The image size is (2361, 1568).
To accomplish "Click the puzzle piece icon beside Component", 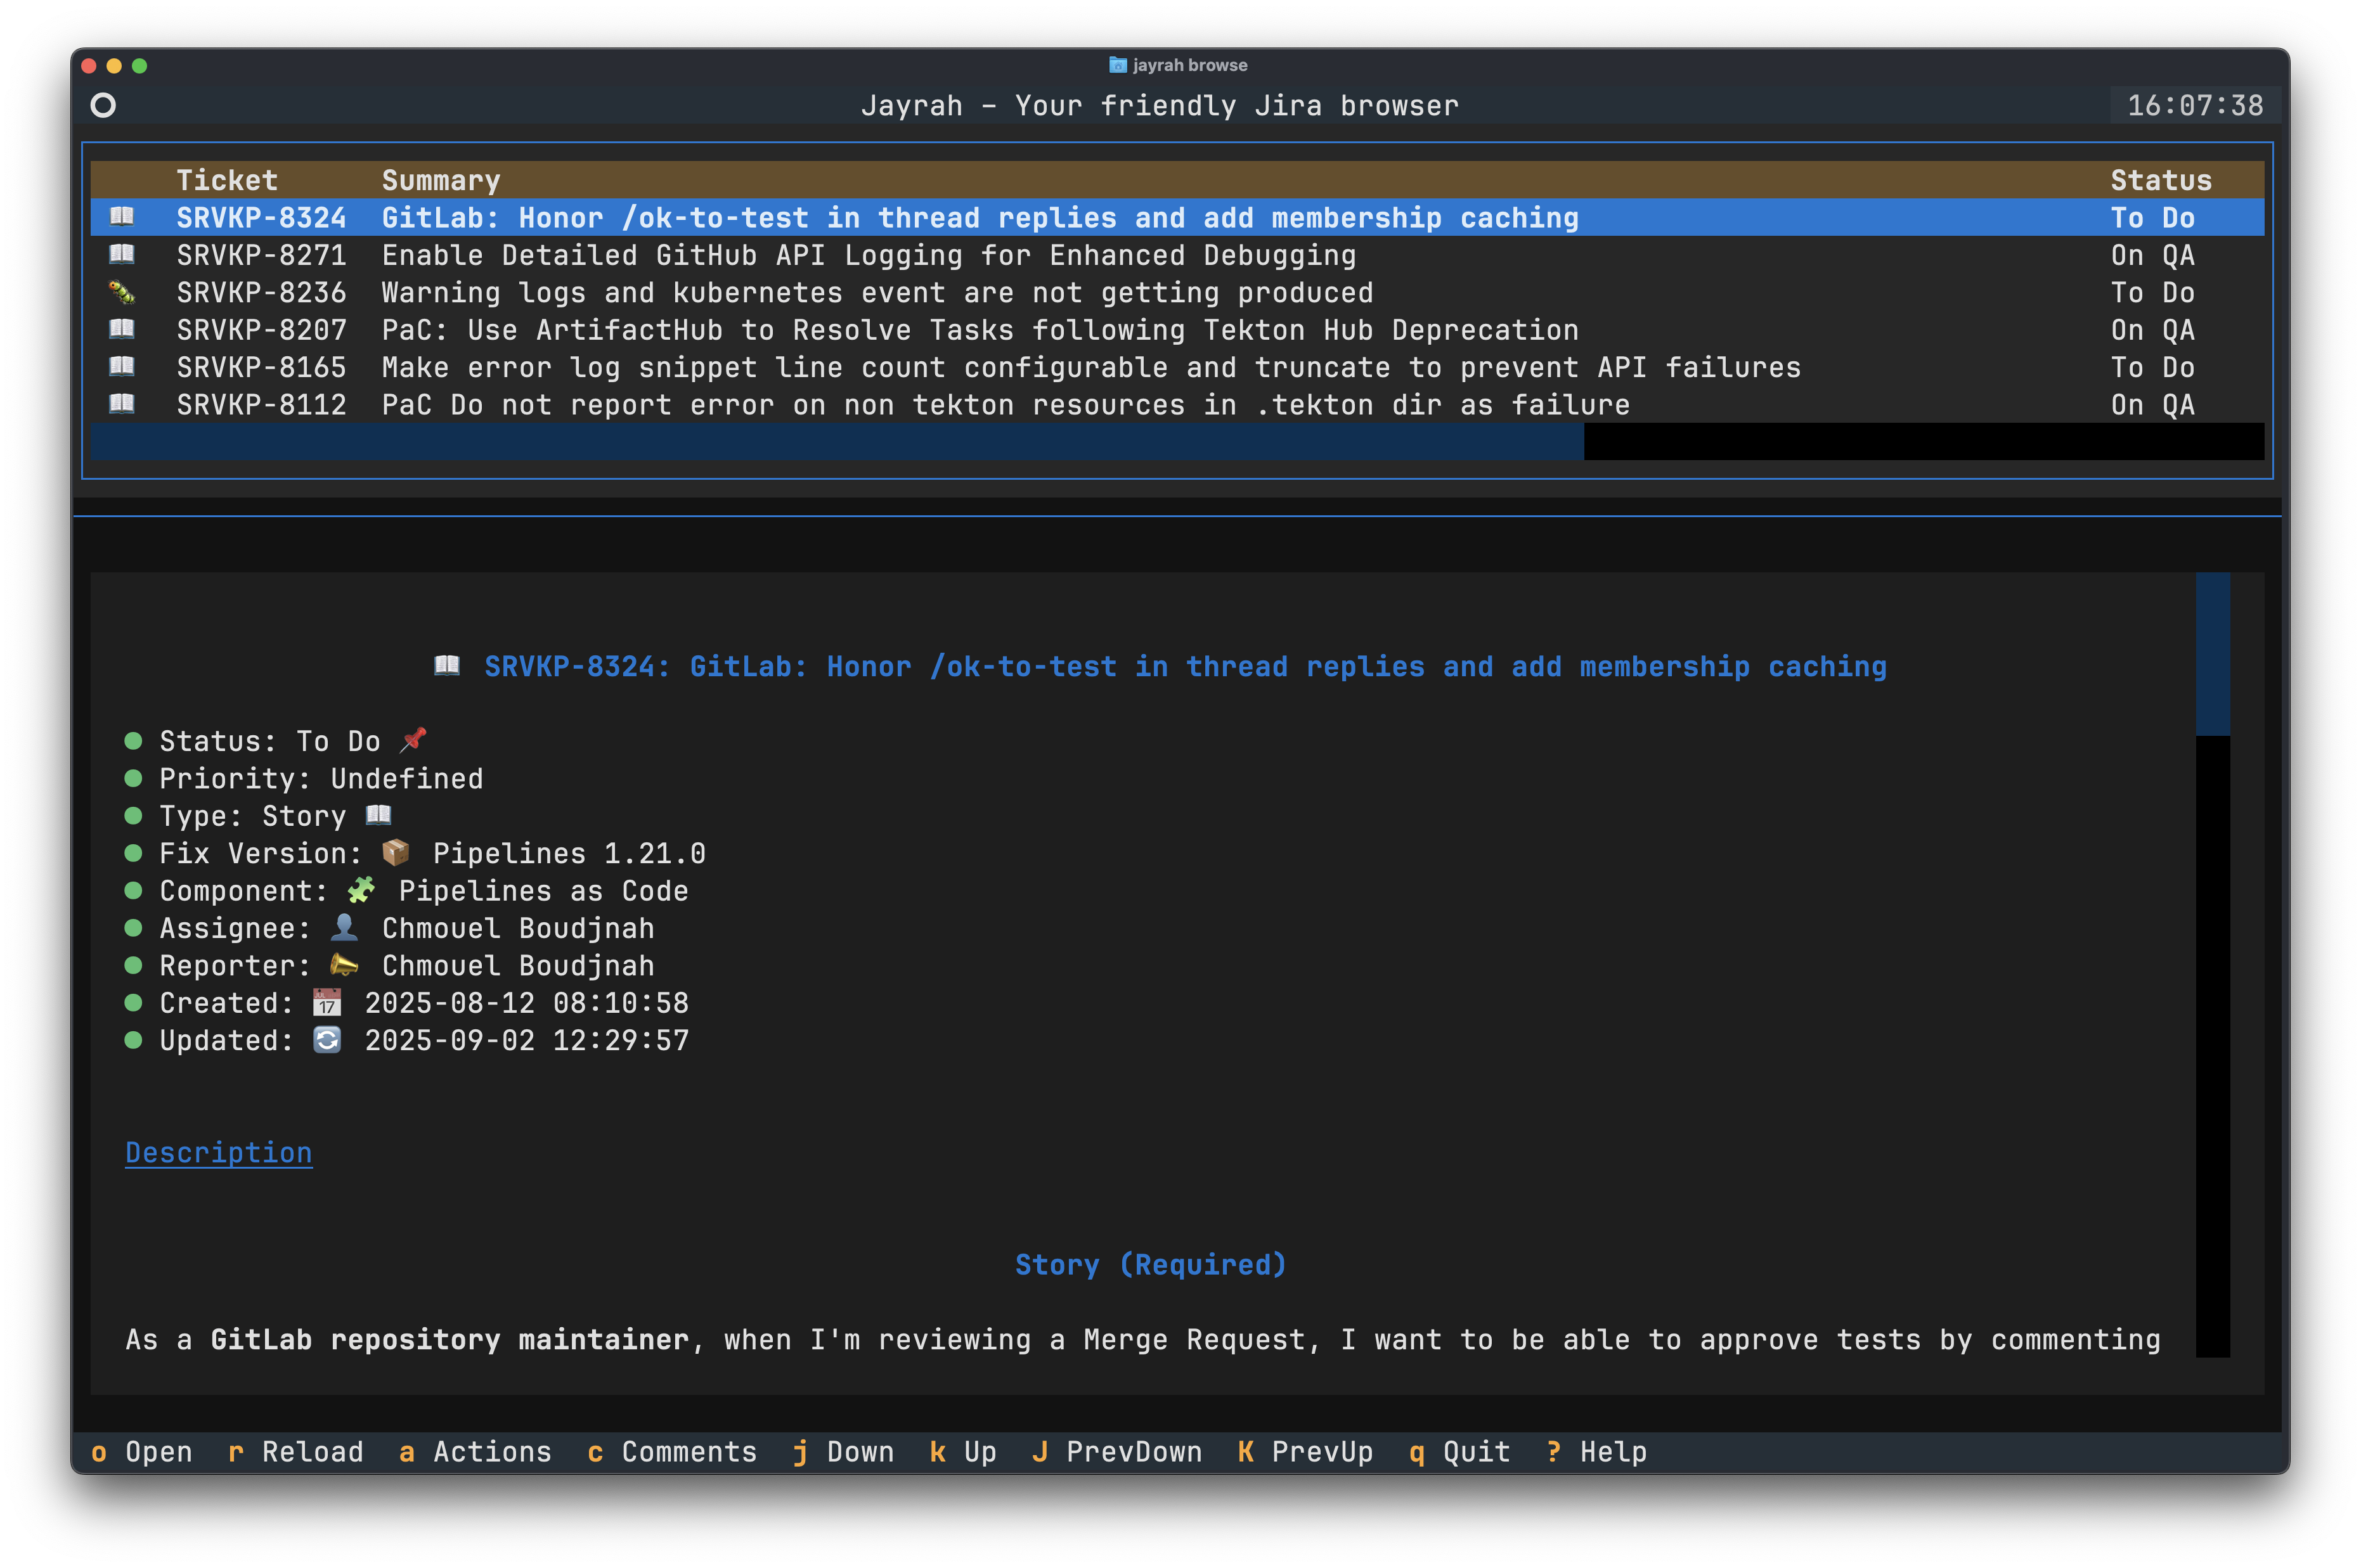I will 361,889.
